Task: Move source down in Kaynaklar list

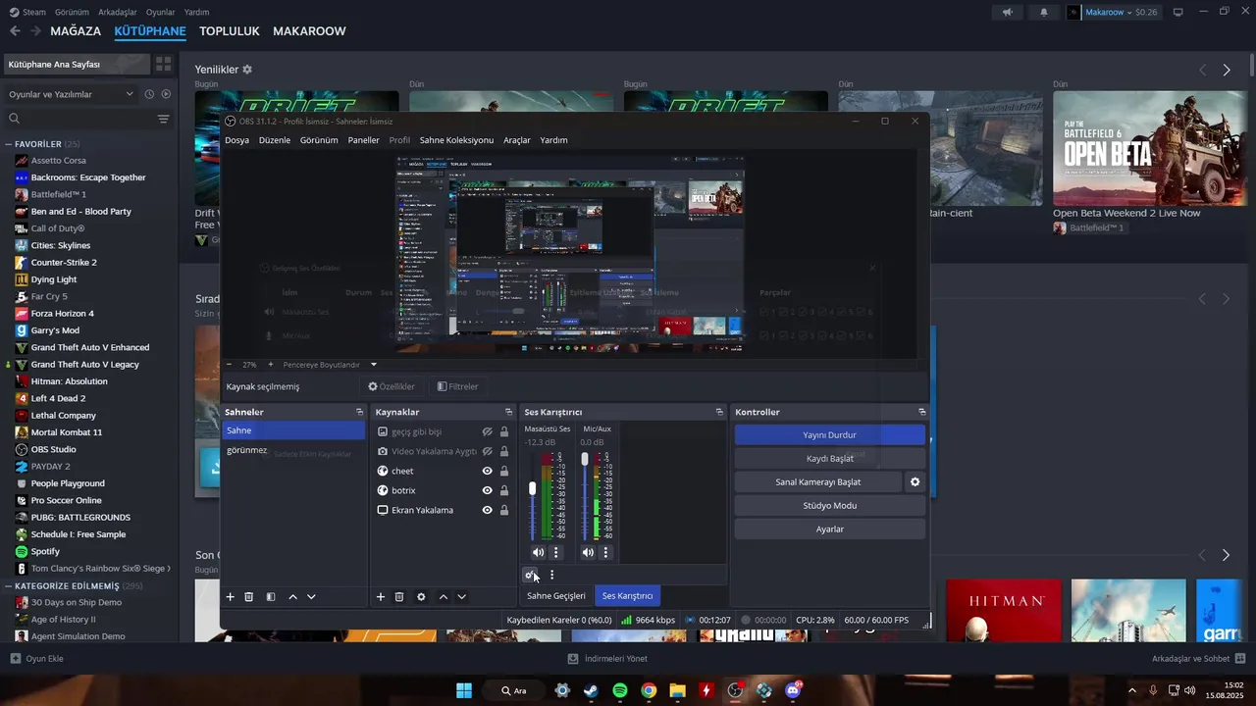Action: (461, 596)
